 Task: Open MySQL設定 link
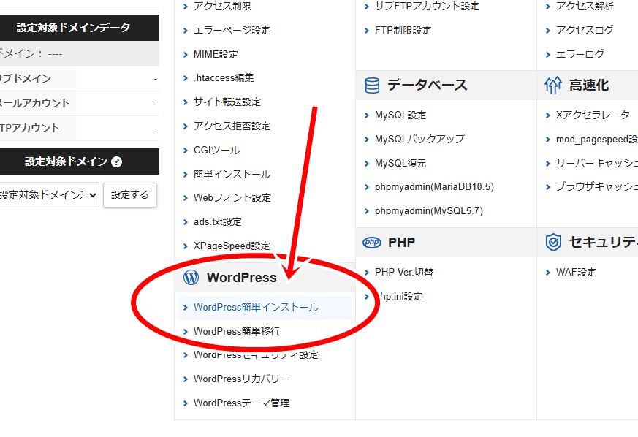click(x=400, y=115)
